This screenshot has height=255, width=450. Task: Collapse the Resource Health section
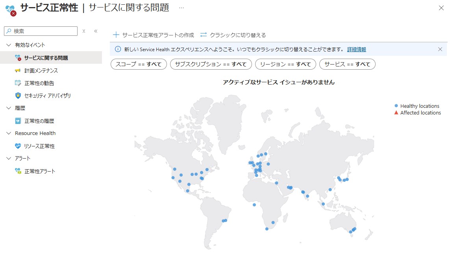(x=9, y=133)
